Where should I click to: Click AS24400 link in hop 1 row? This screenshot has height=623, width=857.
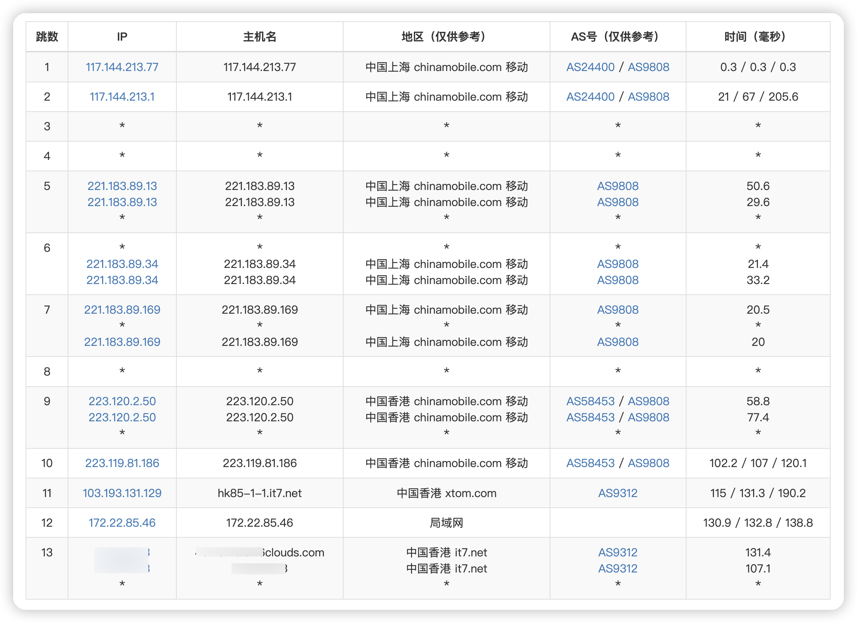pos(590,67)
